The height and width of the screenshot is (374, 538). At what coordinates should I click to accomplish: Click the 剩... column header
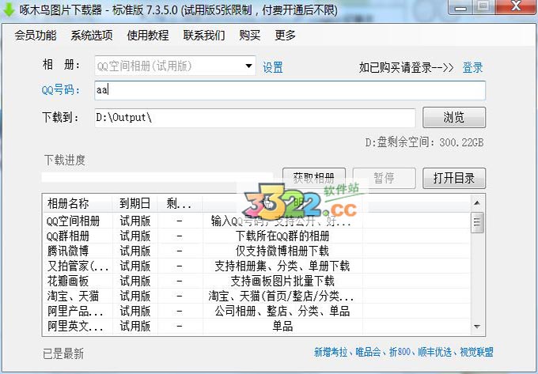tap(180, 203)
